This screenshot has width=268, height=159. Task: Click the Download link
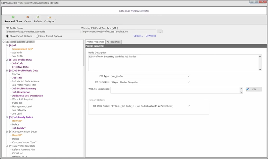click(151, 36)
